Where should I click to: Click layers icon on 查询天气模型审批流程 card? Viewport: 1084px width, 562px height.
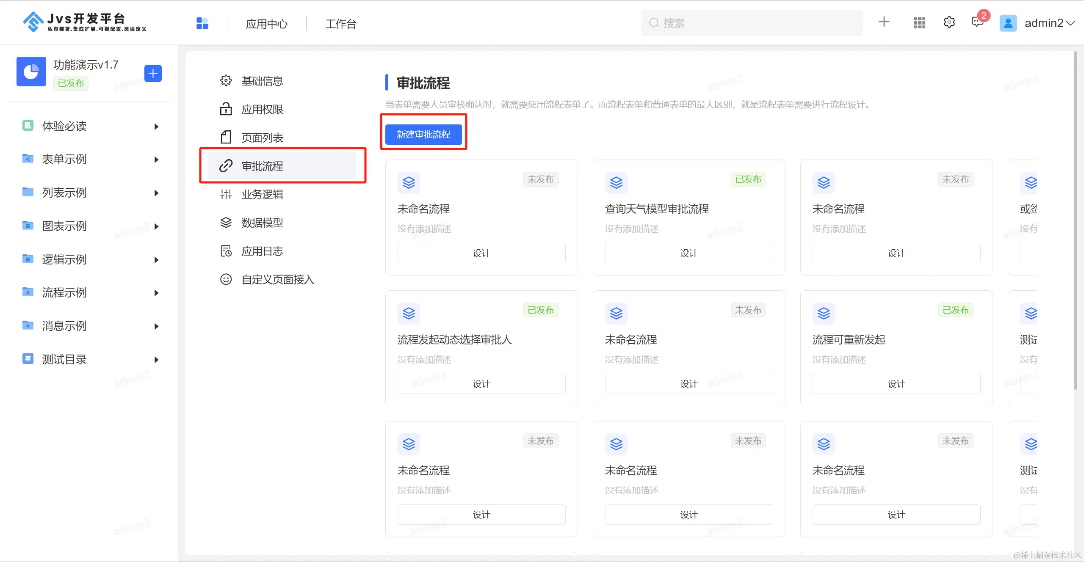pos(616,183)
